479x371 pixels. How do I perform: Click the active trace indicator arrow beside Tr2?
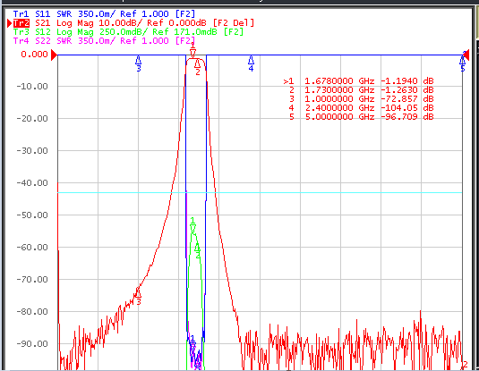click(x=10, y=23)
